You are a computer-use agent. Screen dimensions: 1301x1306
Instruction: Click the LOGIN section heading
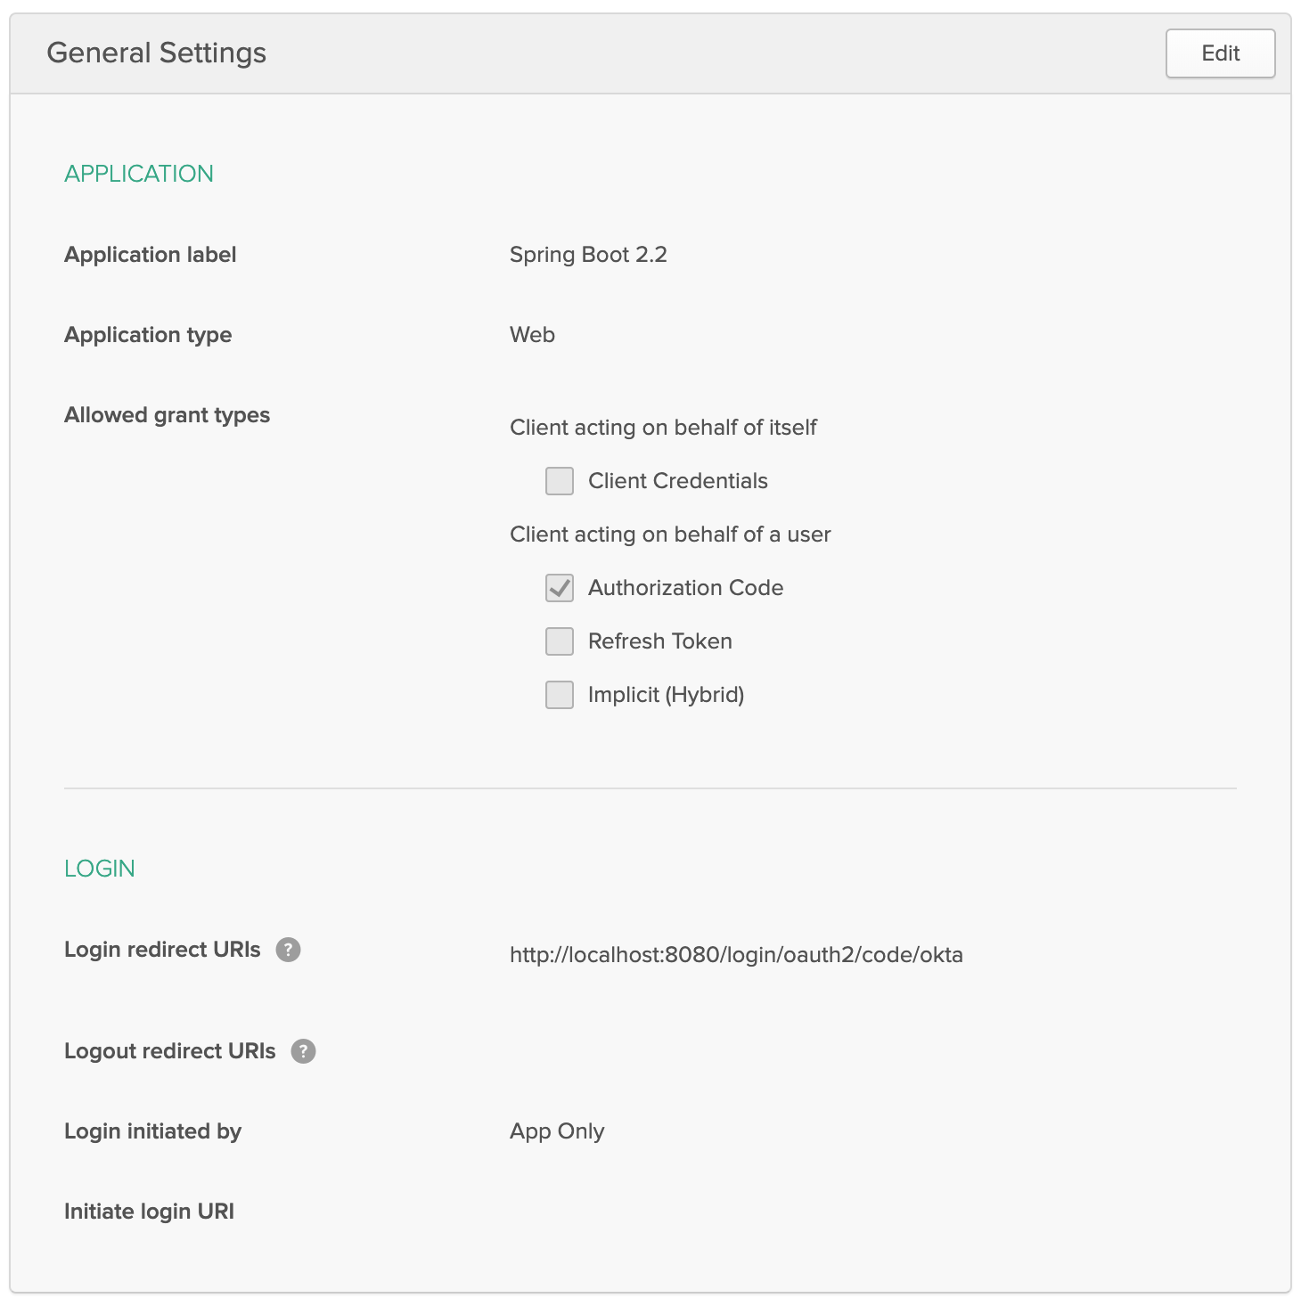(100, 869)
